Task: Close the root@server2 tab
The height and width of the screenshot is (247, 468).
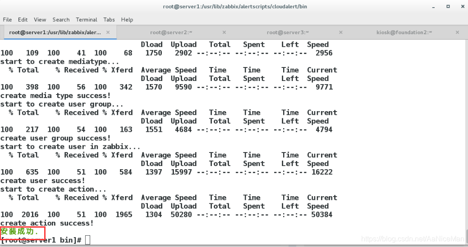Action: point(224,32)
